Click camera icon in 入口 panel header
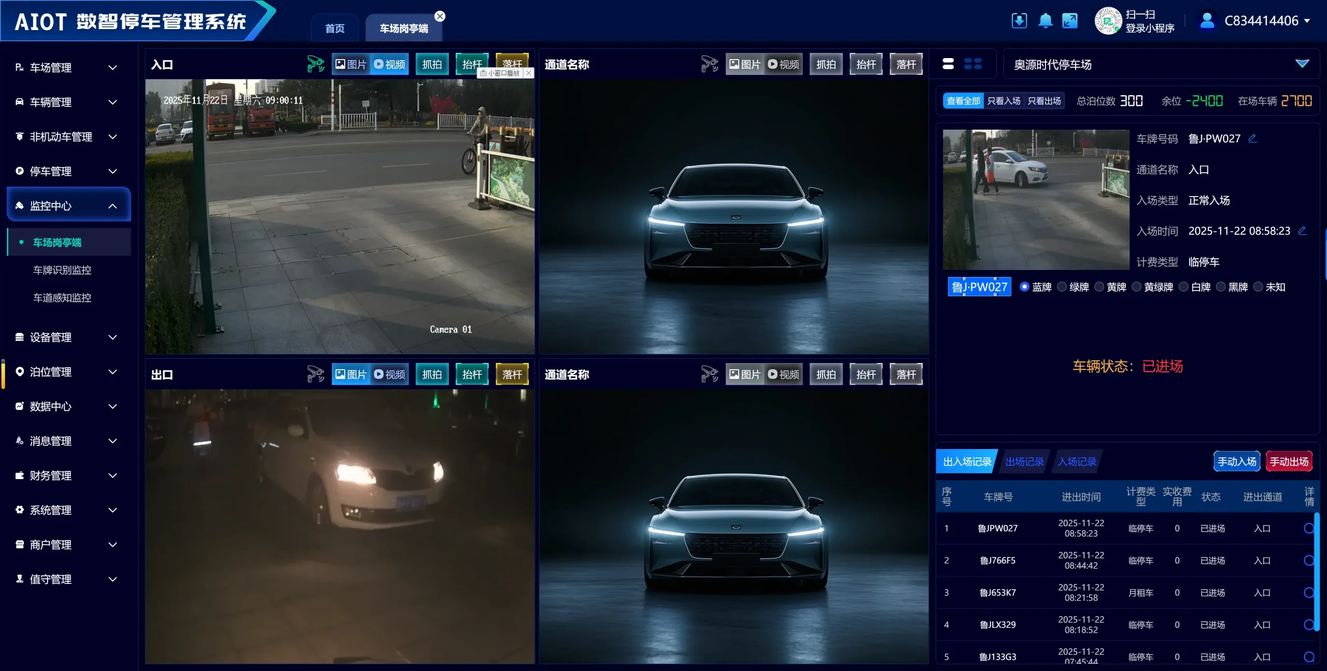The image size is (1327, 671). point(315,64)
